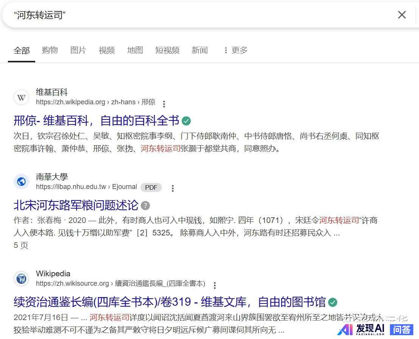Click the Wikipedia W favicon for 维基百科 result
419x339 pixels.
21,98
